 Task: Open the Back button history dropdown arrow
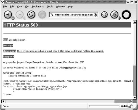point(13,18)
